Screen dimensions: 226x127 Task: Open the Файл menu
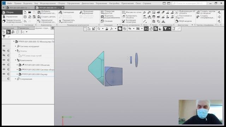point(10,3)
